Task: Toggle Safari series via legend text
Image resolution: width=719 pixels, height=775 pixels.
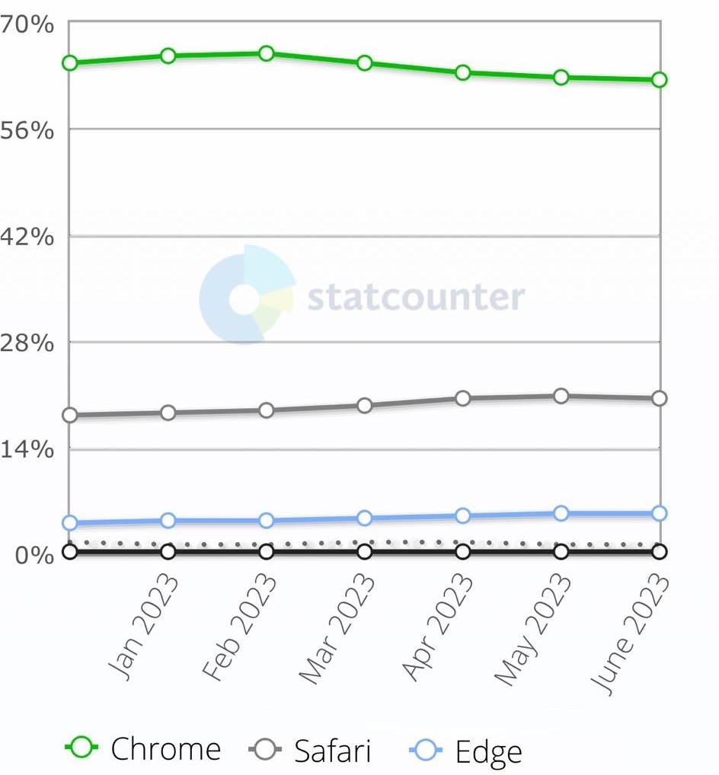Action: click(332, 751)
